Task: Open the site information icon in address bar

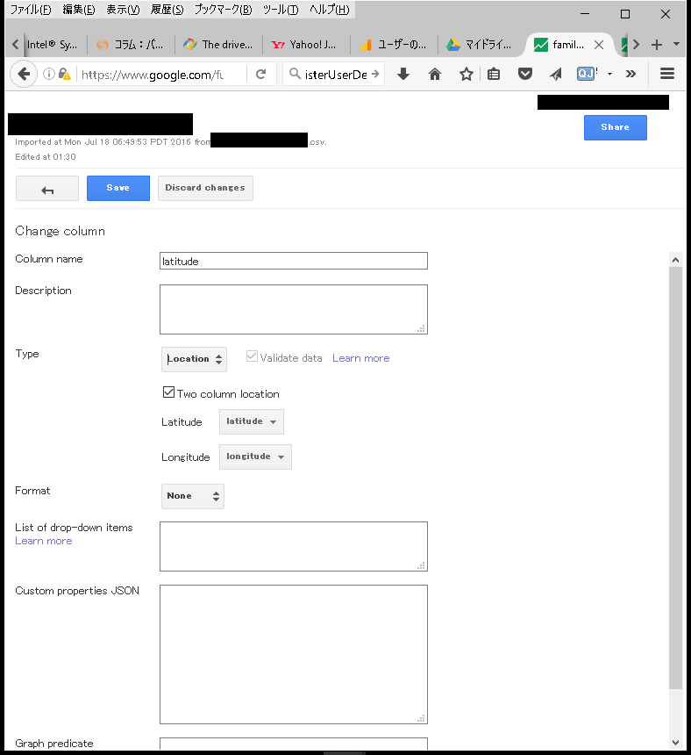Action: coord(48,74)
